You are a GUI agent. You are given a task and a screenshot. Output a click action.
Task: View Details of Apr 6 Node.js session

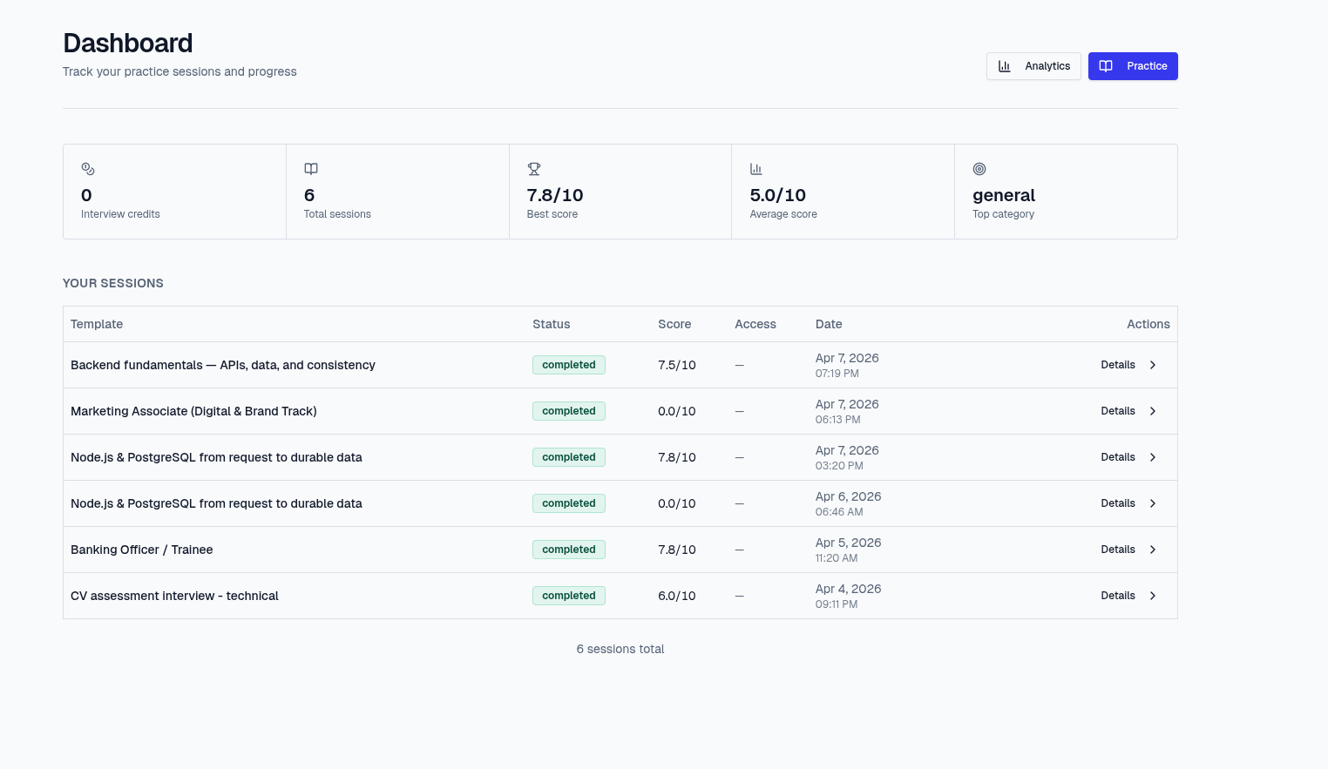(1118, 503)
